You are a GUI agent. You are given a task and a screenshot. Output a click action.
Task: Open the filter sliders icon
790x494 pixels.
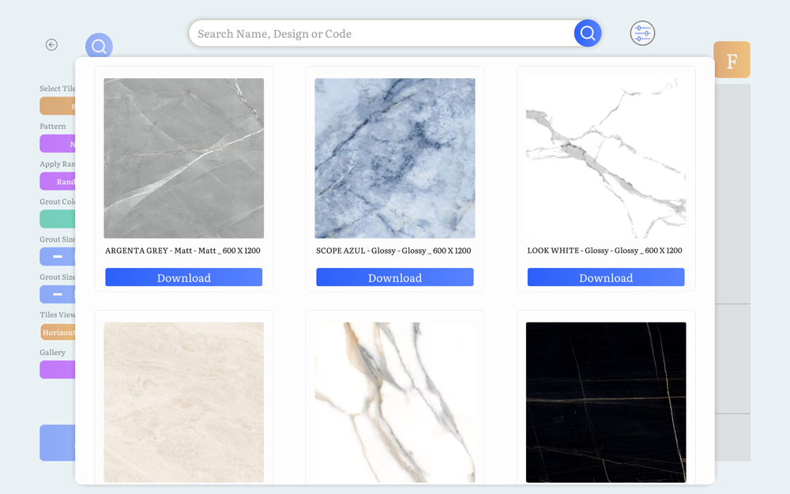pyautogui.click(x=642, y=33)
